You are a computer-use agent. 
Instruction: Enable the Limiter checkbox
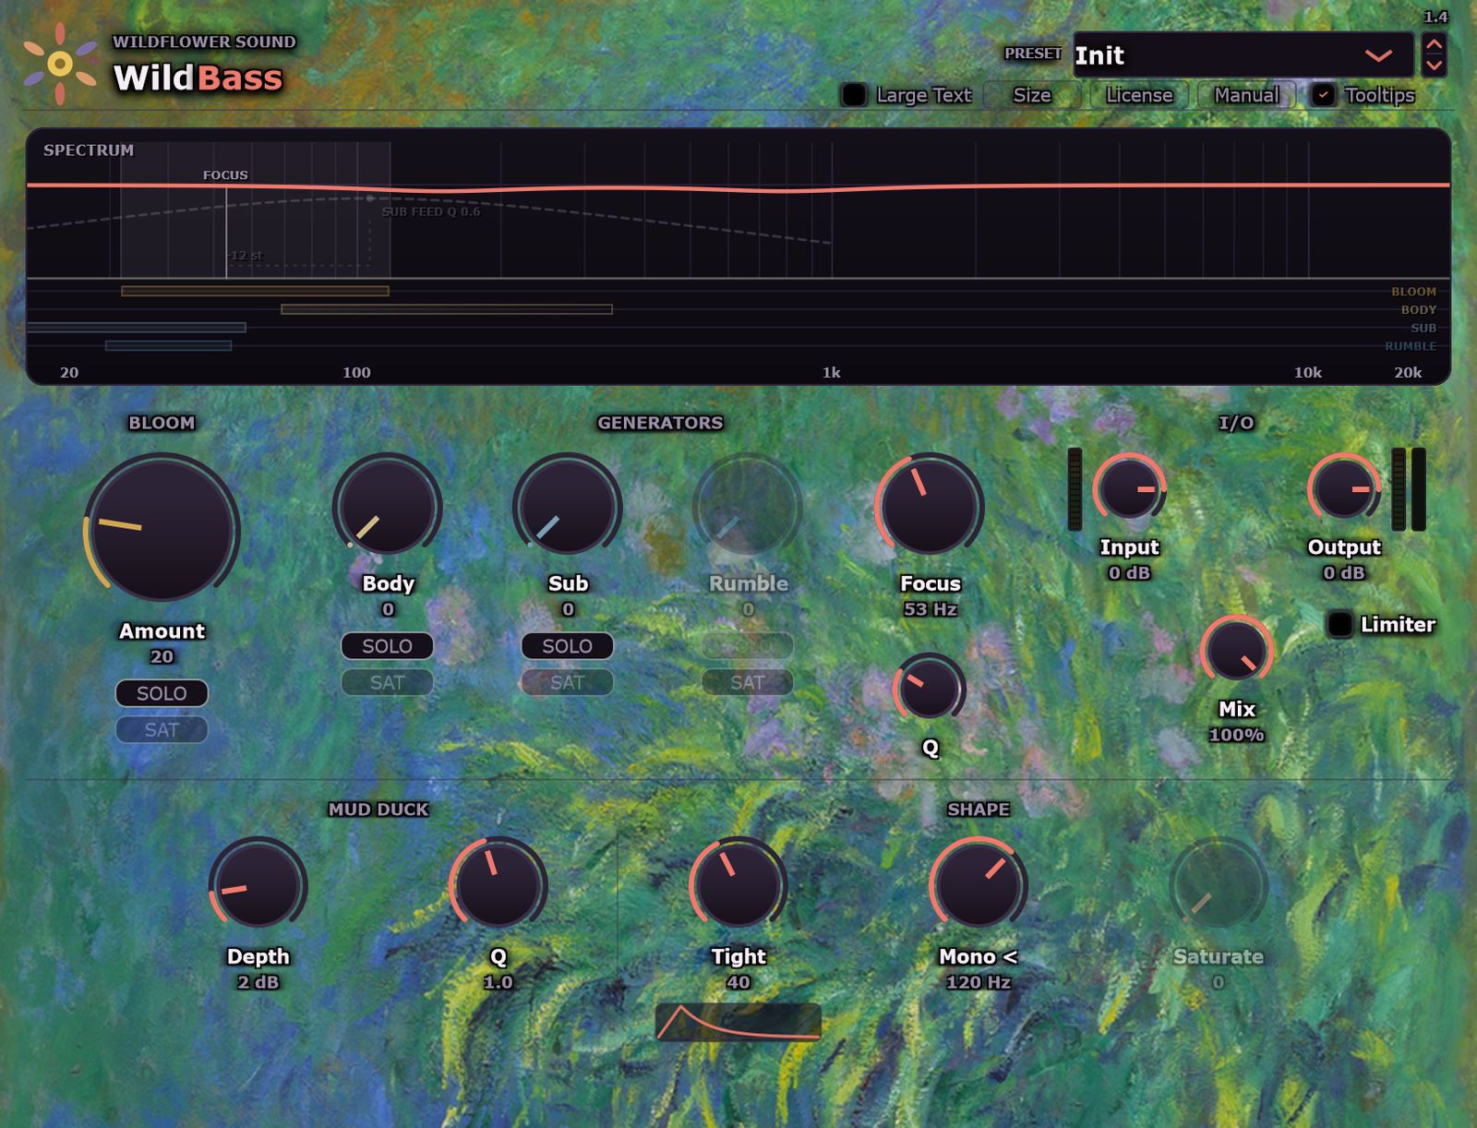point(1339,625)
